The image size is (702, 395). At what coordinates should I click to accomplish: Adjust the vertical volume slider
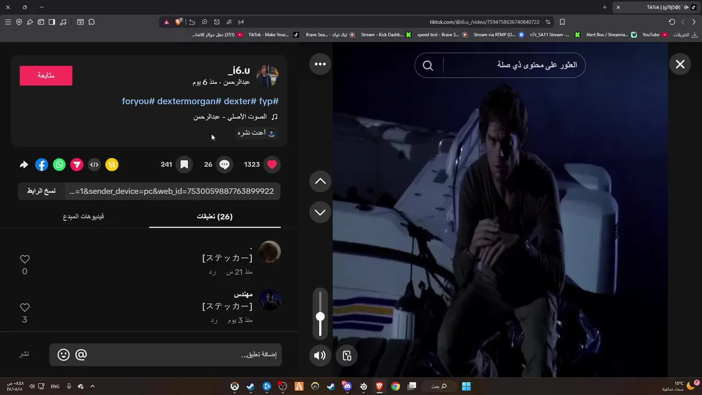pyautogui.click(x=320, y=314)
